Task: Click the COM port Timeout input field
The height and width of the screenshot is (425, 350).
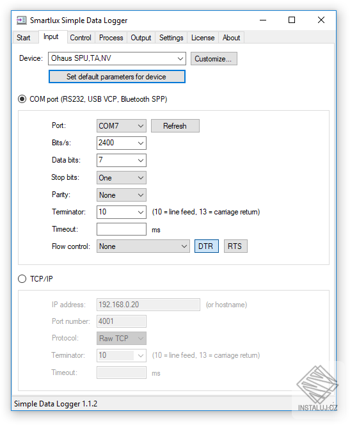Action: [x=122, y=229]
